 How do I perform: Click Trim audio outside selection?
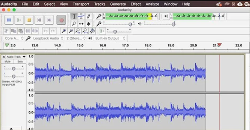pos(28,31)
